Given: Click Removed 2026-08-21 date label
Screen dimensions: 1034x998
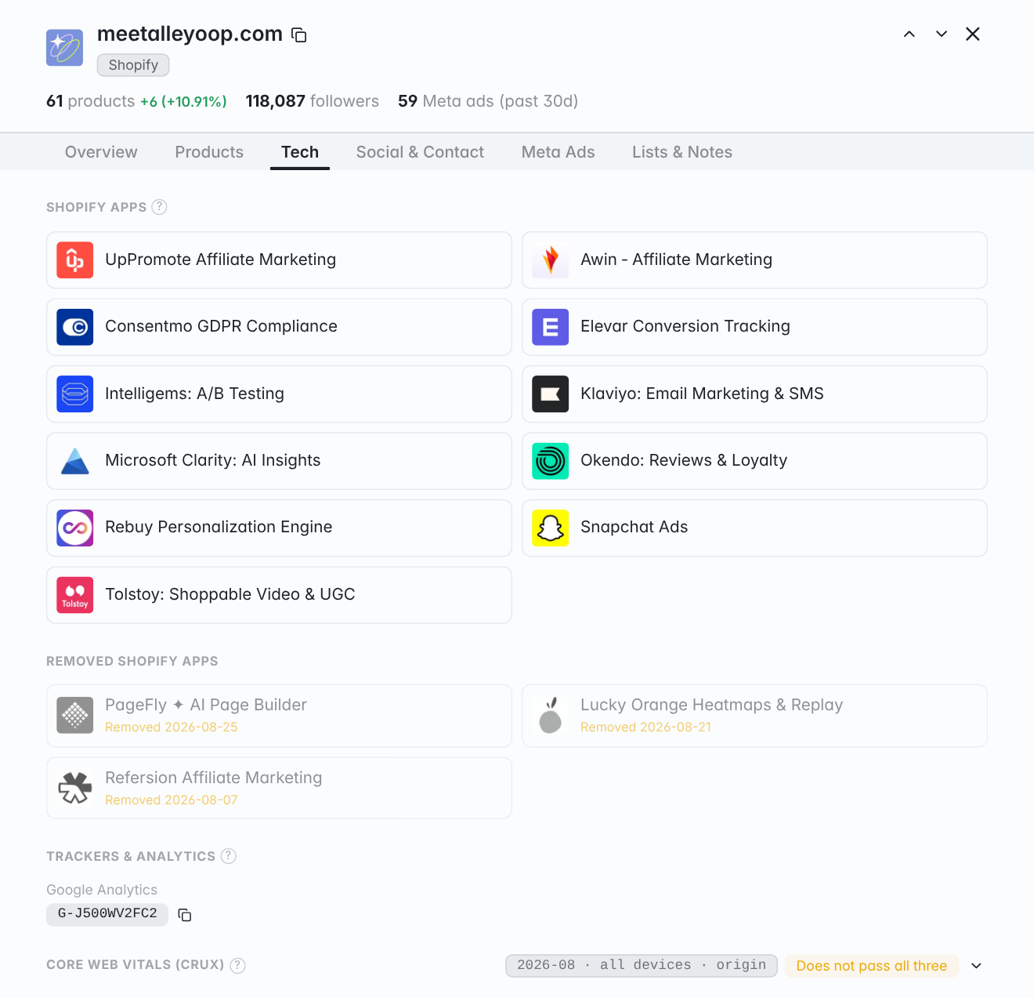Looking at the screenshot, I should pos(646,728).
